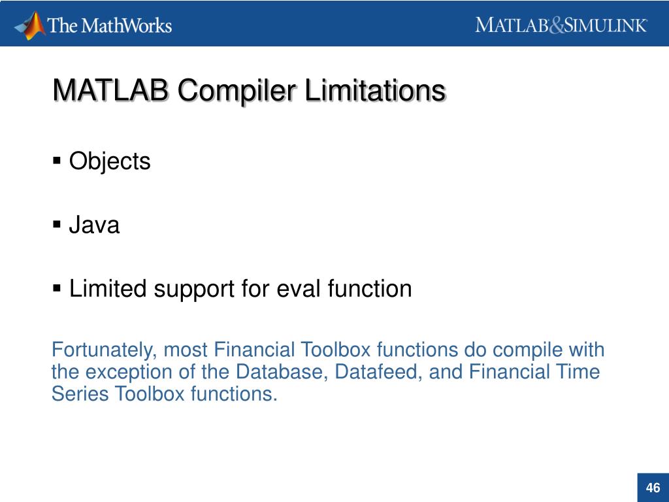Click The MathWorks header text
This screenshot has width=669, height=502.
[110, 25]
